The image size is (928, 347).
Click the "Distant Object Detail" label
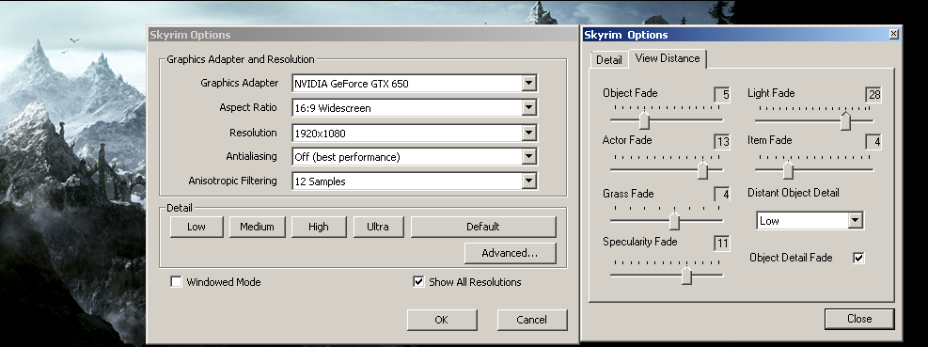(793, 193)
